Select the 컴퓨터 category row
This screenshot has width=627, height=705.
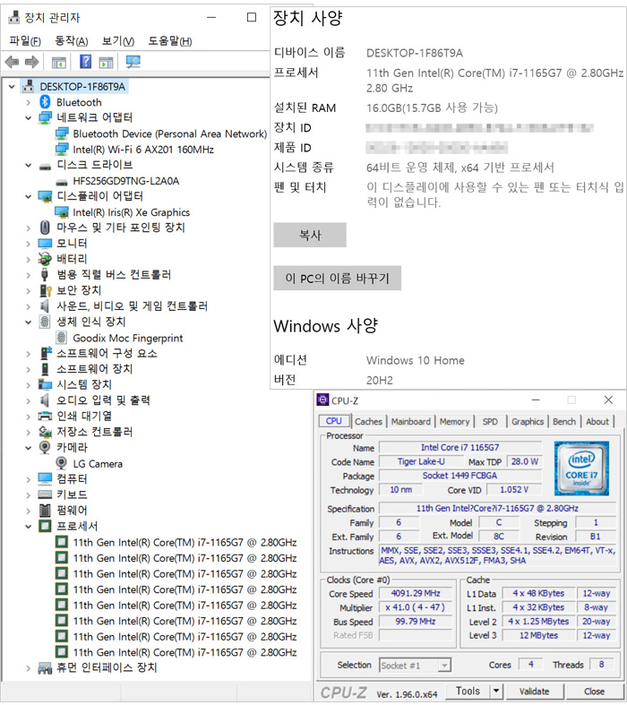72,479
